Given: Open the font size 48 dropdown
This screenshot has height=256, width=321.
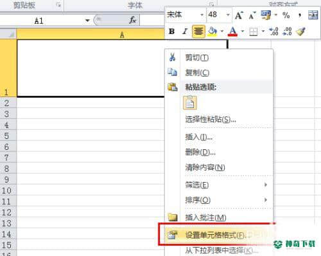Looking at the screenshot, I should pos(228,15).
